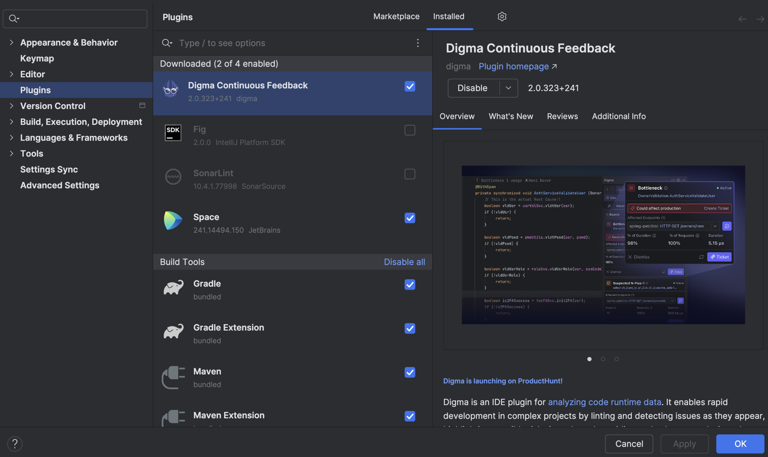The image size is (768, 457).
Task: Click the Maven Extension plug icon
Action: [173, 418]
